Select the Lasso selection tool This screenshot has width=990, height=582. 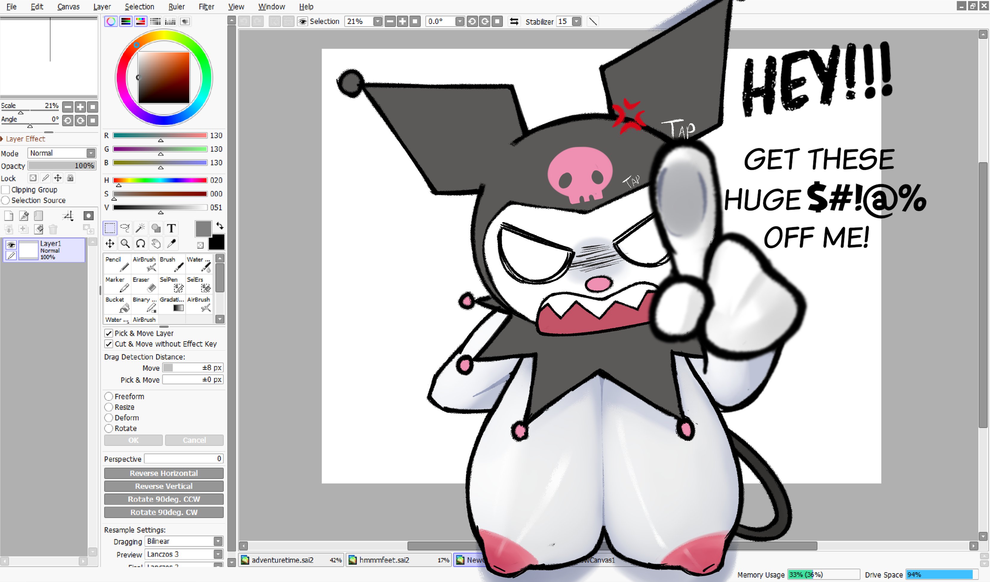(125, 228)
